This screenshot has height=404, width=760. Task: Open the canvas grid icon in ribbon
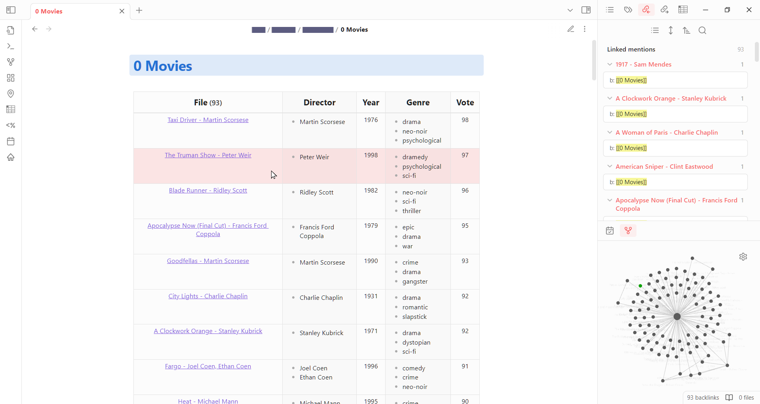[11, 78]
